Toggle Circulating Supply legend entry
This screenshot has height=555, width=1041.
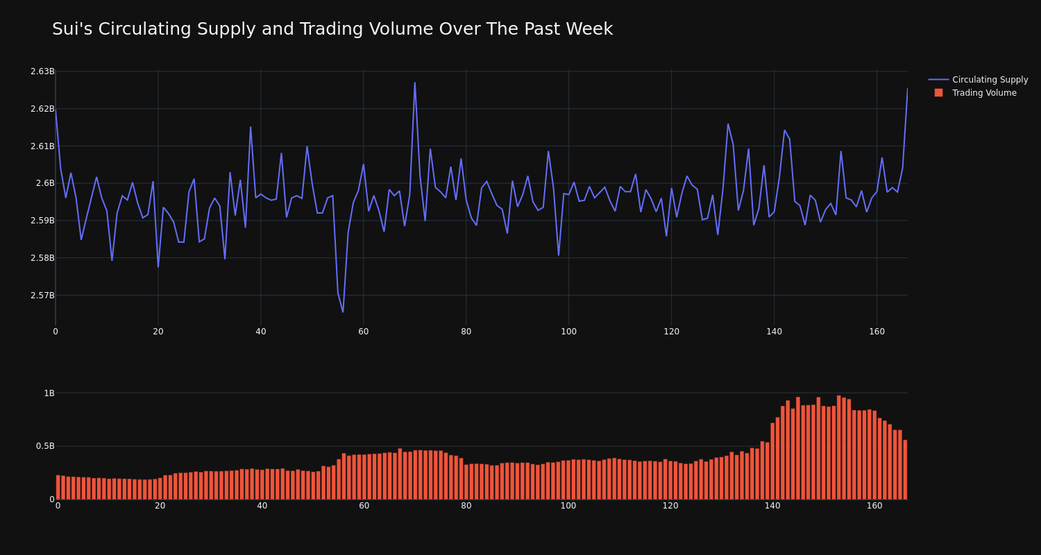[978, 80]
